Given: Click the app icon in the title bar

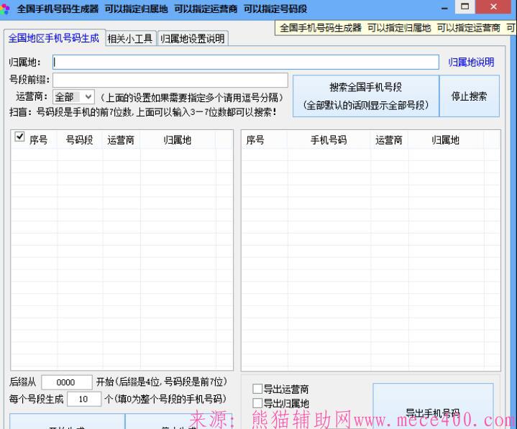Looking at the screenshot, I should pyautogui.click(x=6, y=9).
